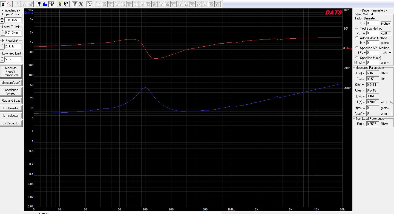Click the red sine wave signal icon
394x214 pixels.
point(10,4)
